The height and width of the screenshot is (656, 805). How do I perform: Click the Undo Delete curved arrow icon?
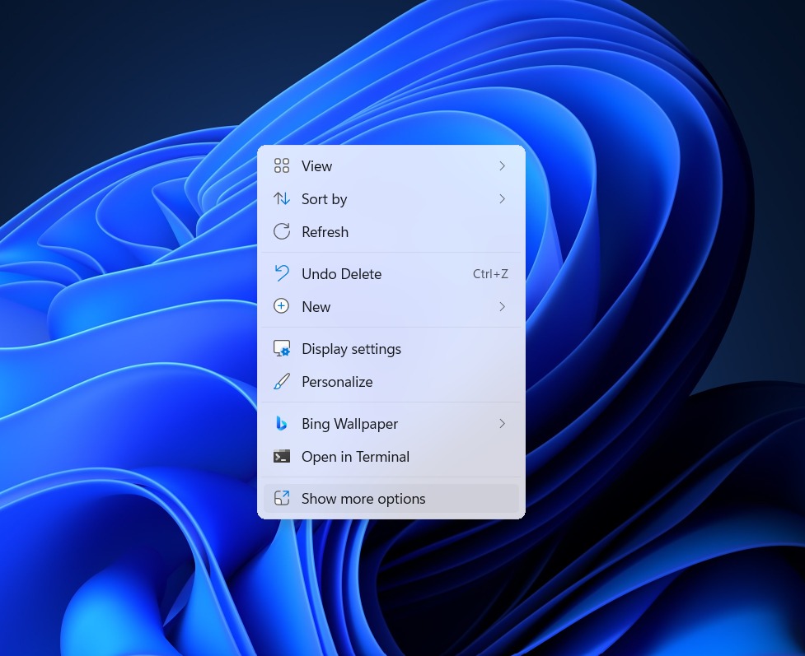click(x=281, y=273)
